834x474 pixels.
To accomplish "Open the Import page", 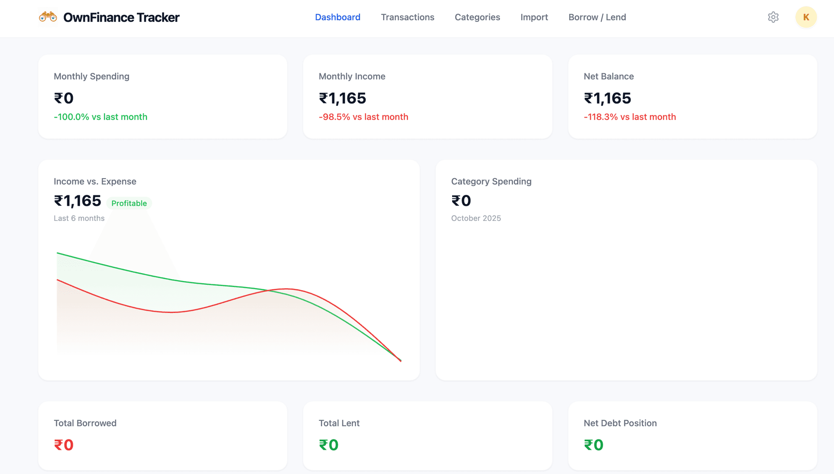I will click(534, 17).
